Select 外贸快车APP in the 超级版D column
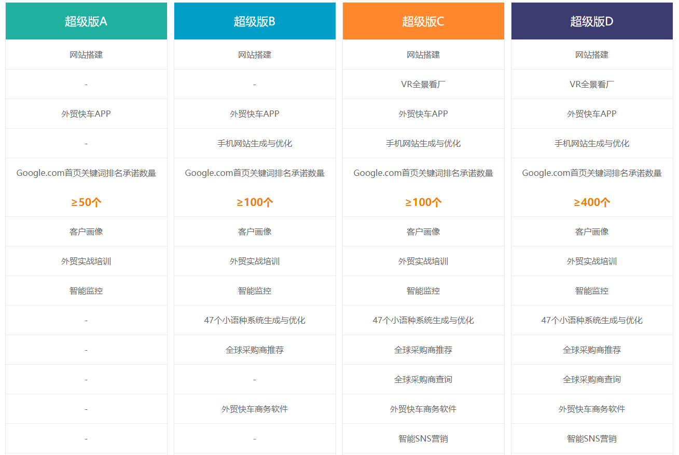Viewport: 679px width, 455px height. pos(592,114)
